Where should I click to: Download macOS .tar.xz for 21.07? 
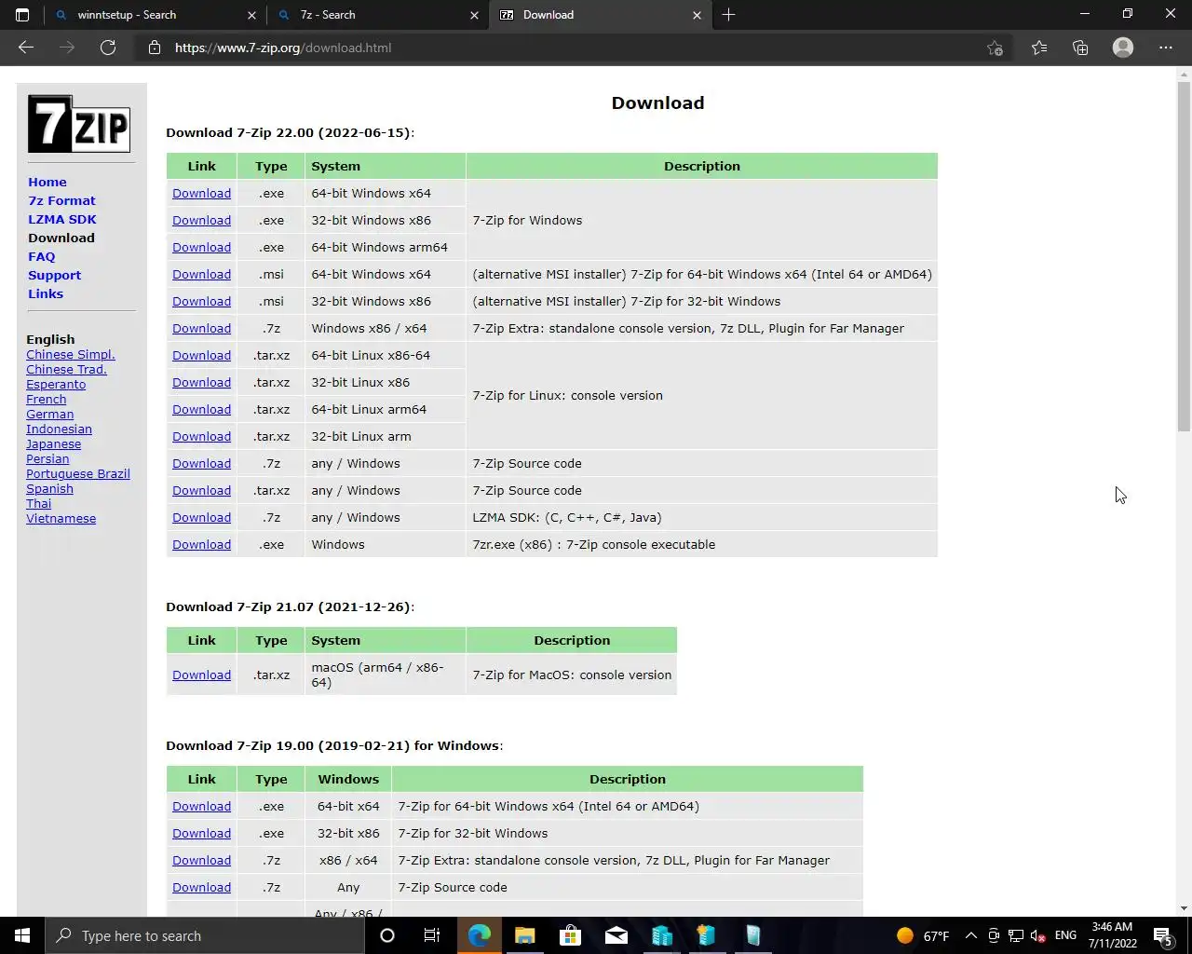coord(201,675)
